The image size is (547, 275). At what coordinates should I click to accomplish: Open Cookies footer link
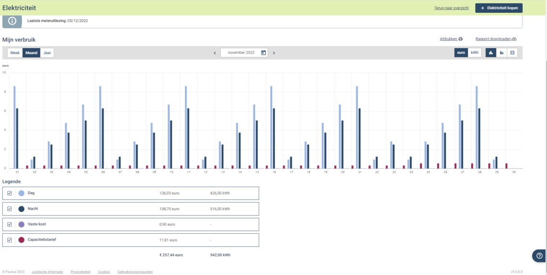tap(104, 272)
